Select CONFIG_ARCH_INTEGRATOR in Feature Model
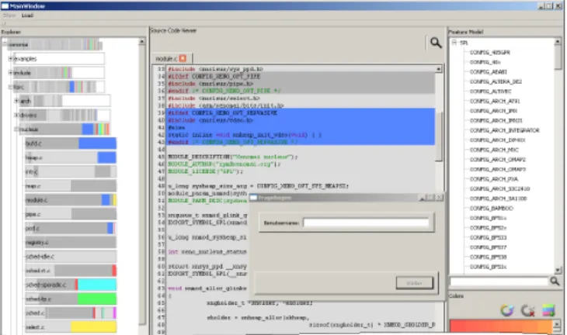Viewport: 567px width, 335px height. click(x=504, y=130)
